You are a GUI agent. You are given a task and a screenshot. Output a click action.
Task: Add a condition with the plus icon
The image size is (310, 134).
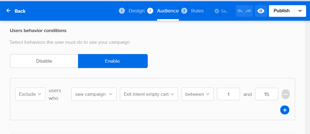coord(285,110)
